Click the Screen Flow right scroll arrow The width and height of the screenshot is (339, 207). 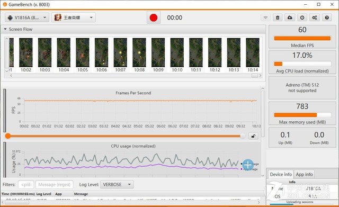[260, 76]
